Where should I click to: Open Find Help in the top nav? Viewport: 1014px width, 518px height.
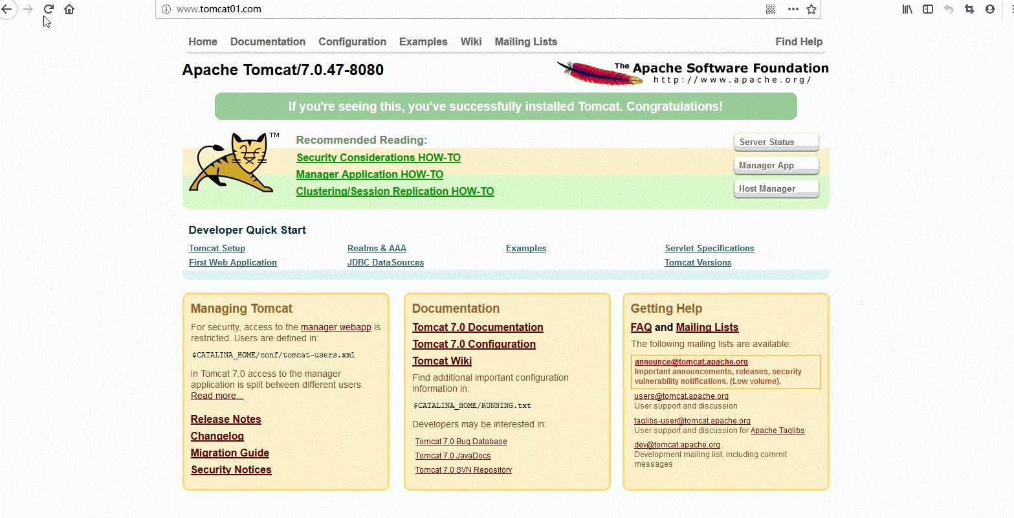tap(799, 41)
